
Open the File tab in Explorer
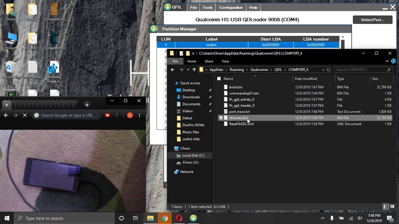(175, 61)
